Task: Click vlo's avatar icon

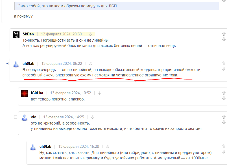Action: (x=25, y=118)
